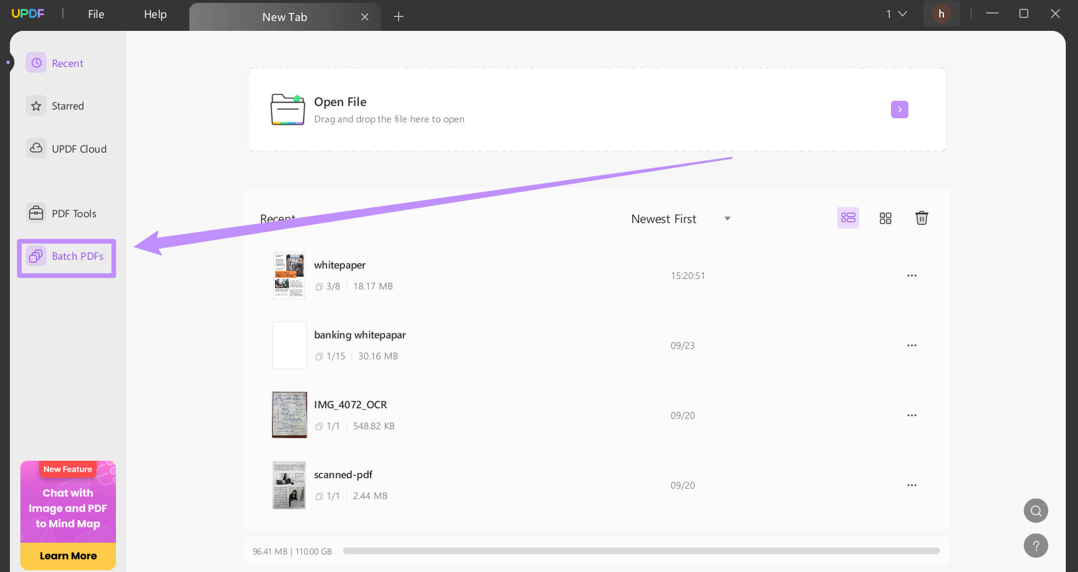This screenshot has width=1078, height=572.
Task: Open the Help menu
Action: (x=154, y=14)
